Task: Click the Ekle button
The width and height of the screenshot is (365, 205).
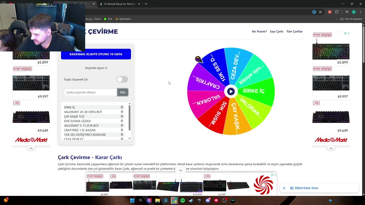Action: (x=123, y=92)
